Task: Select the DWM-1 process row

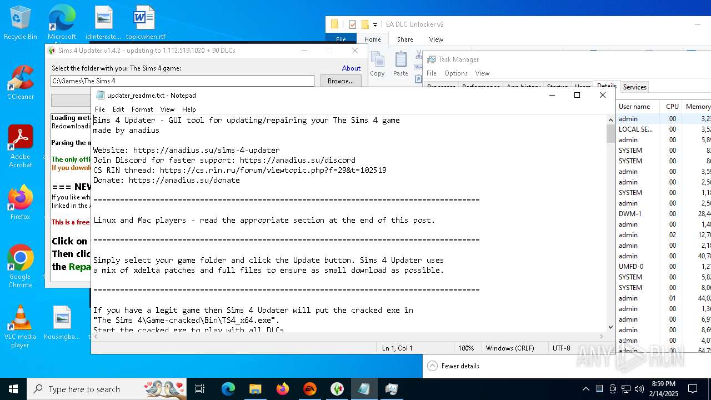Action: (664, 214)
